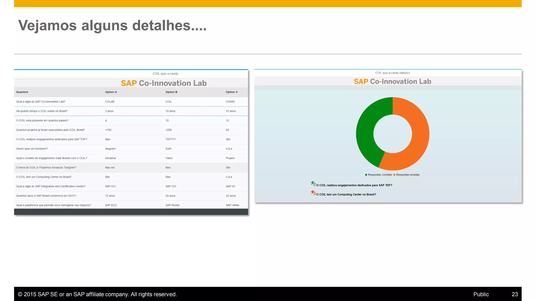
Task: Click the 'Question' column header
Action: pos(22,92)
